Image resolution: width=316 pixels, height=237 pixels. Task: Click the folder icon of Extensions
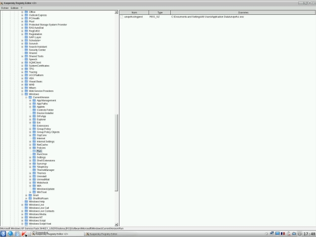[34, 126]
